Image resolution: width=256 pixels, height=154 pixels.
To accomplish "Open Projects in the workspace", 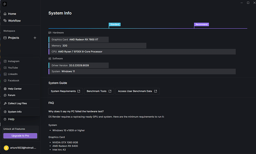I will click(x=13, y=38).
